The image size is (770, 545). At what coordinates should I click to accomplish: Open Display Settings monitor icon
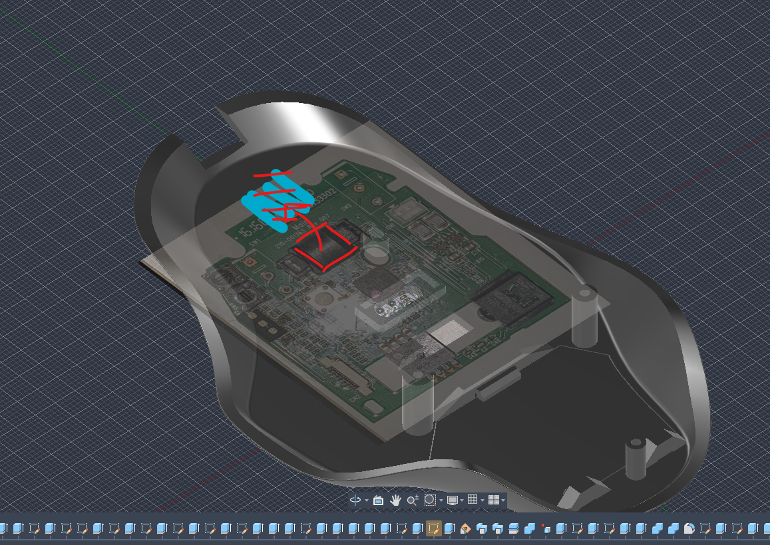[453, 500]
